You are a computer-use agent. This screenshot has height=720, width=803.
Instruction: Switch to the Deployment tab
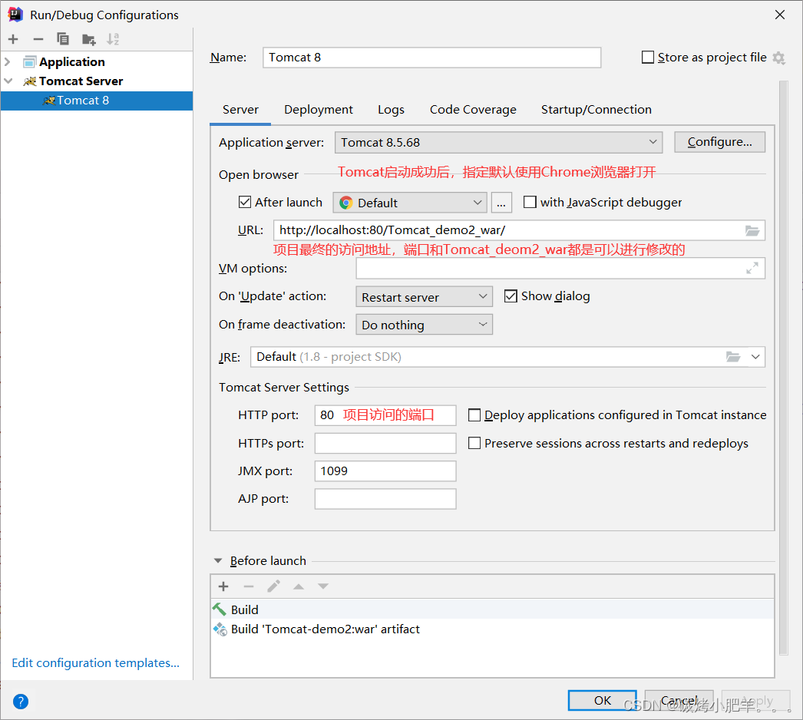(x=319, y=110)
